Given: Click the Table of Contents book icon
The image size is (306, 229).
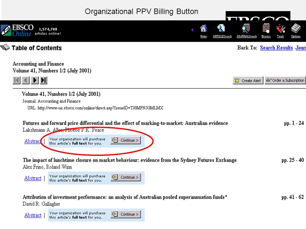Looking at the screenshot, I should [5, 47].
